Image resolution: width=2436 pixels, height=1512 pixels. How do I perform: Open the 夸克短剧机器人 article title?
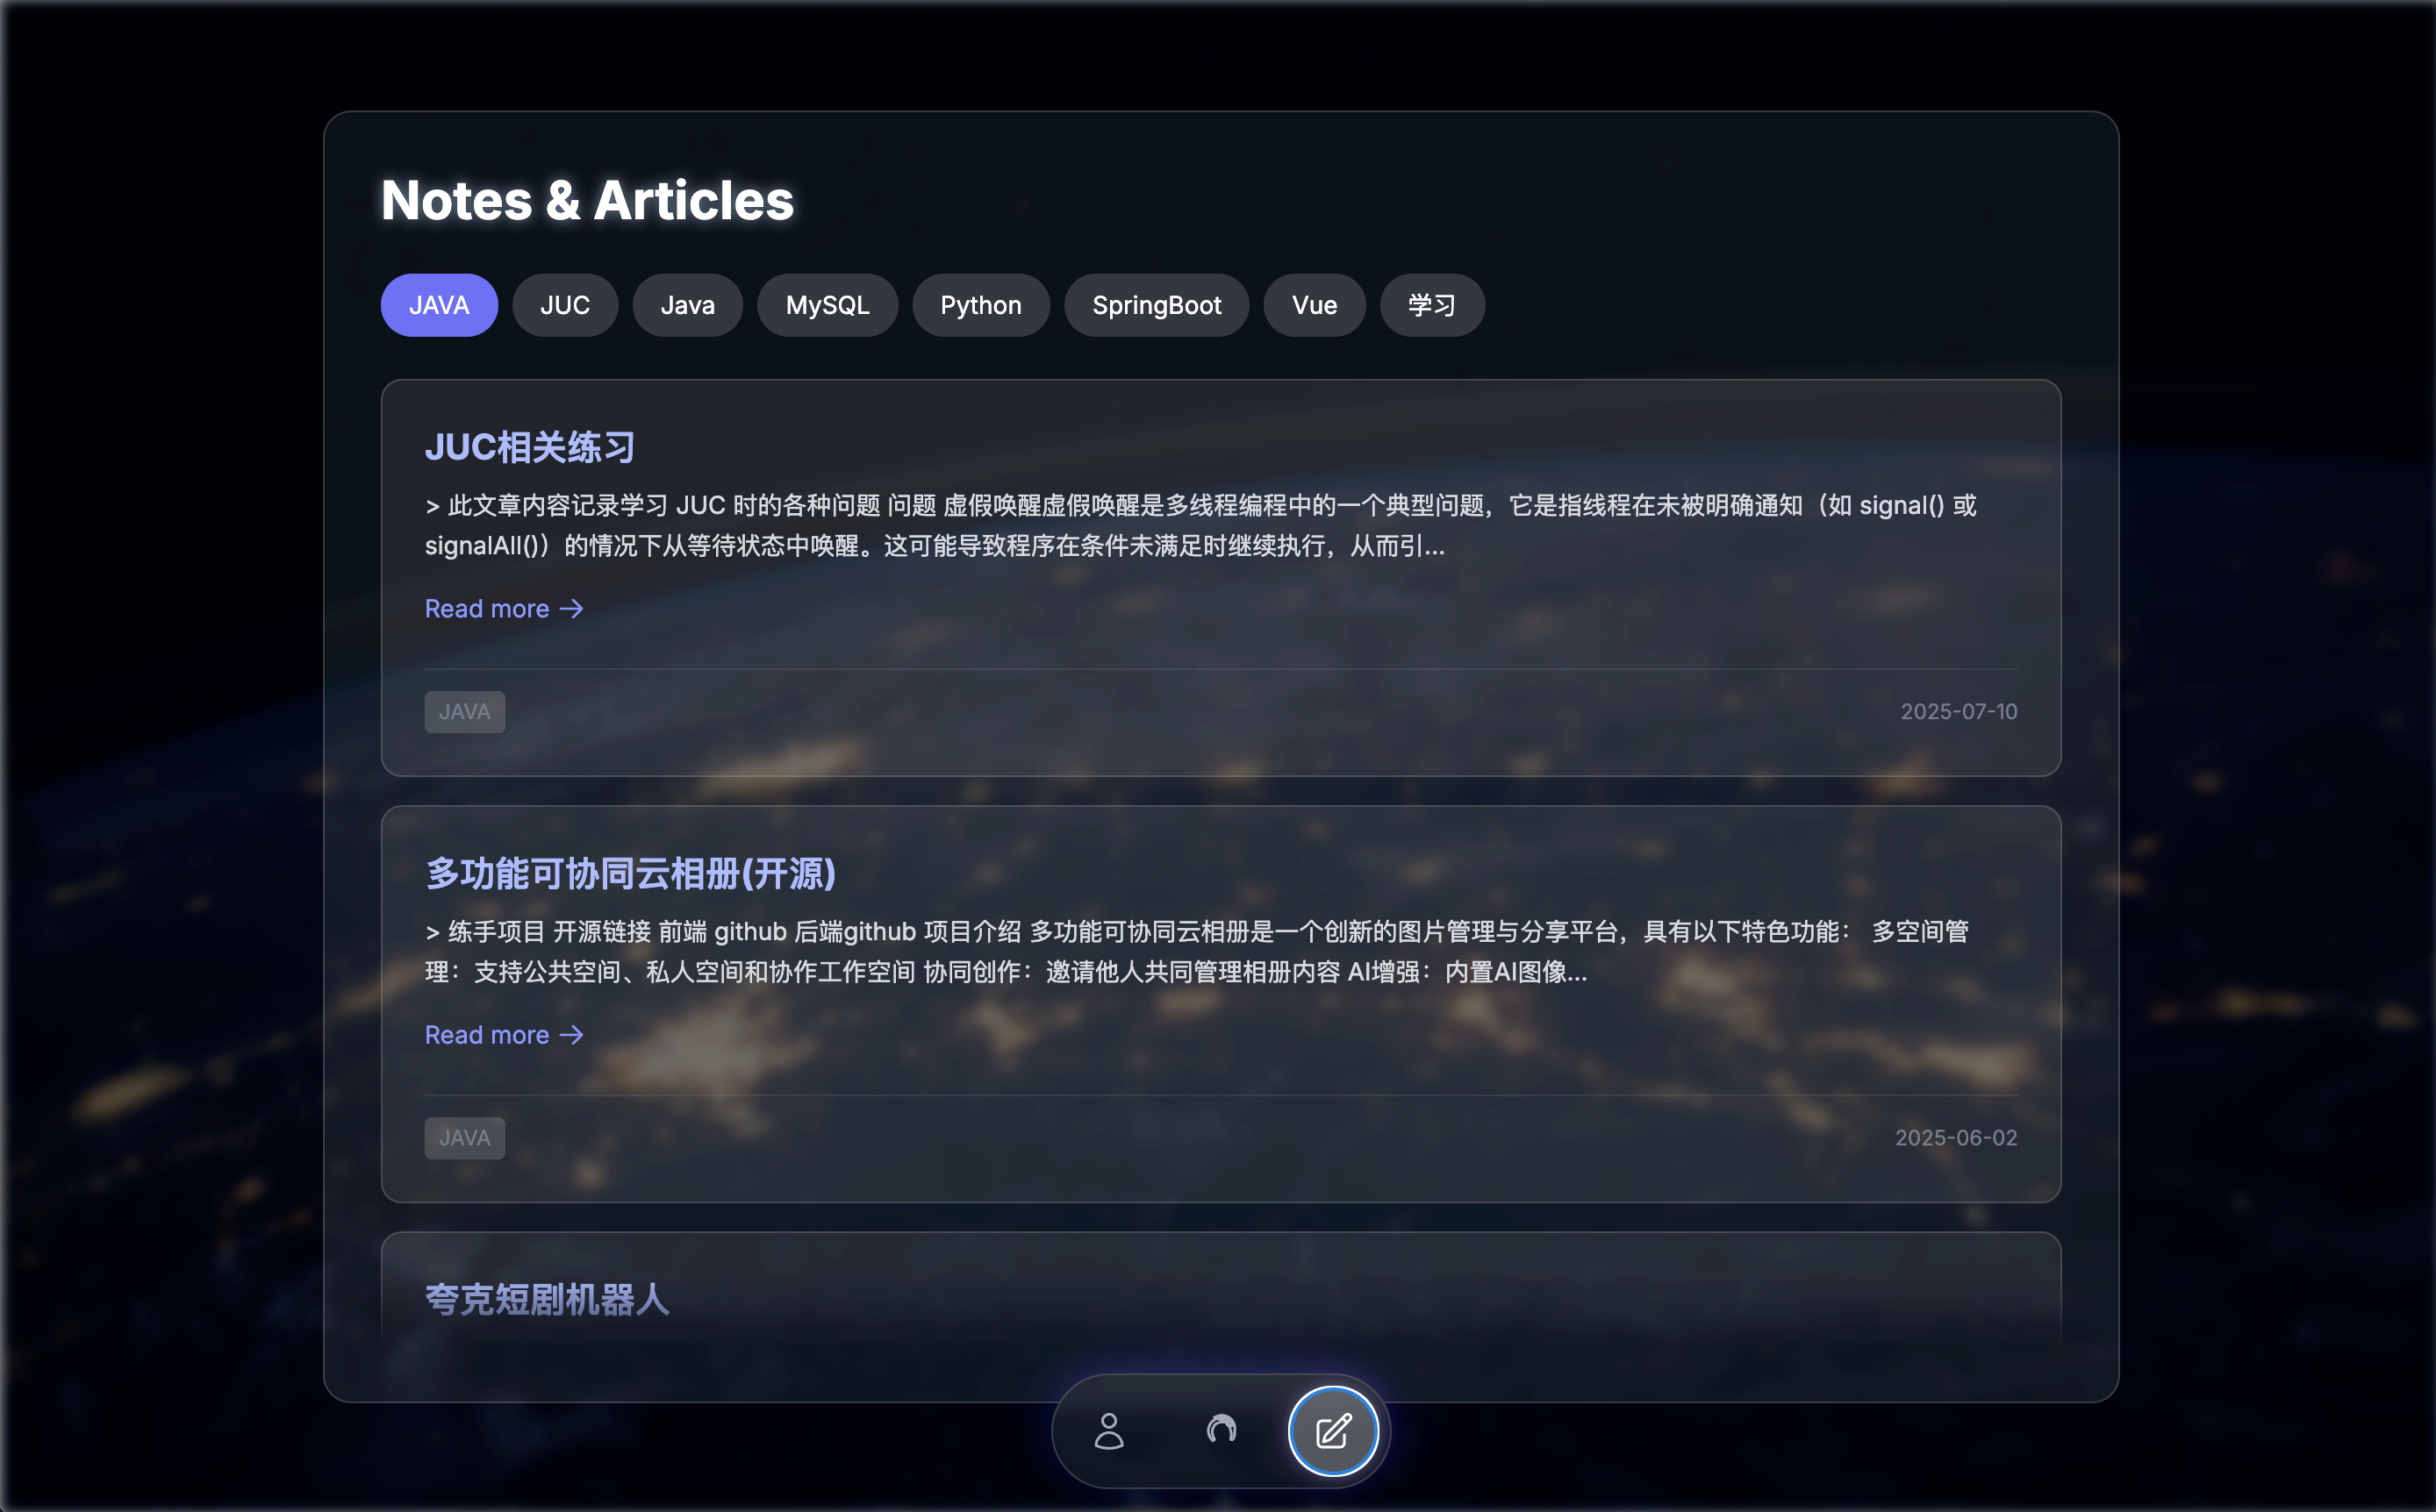pyautogui.click(x=548, y=1299)
